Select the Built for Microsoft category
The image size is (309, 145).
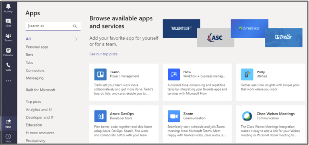coord(41,90)
